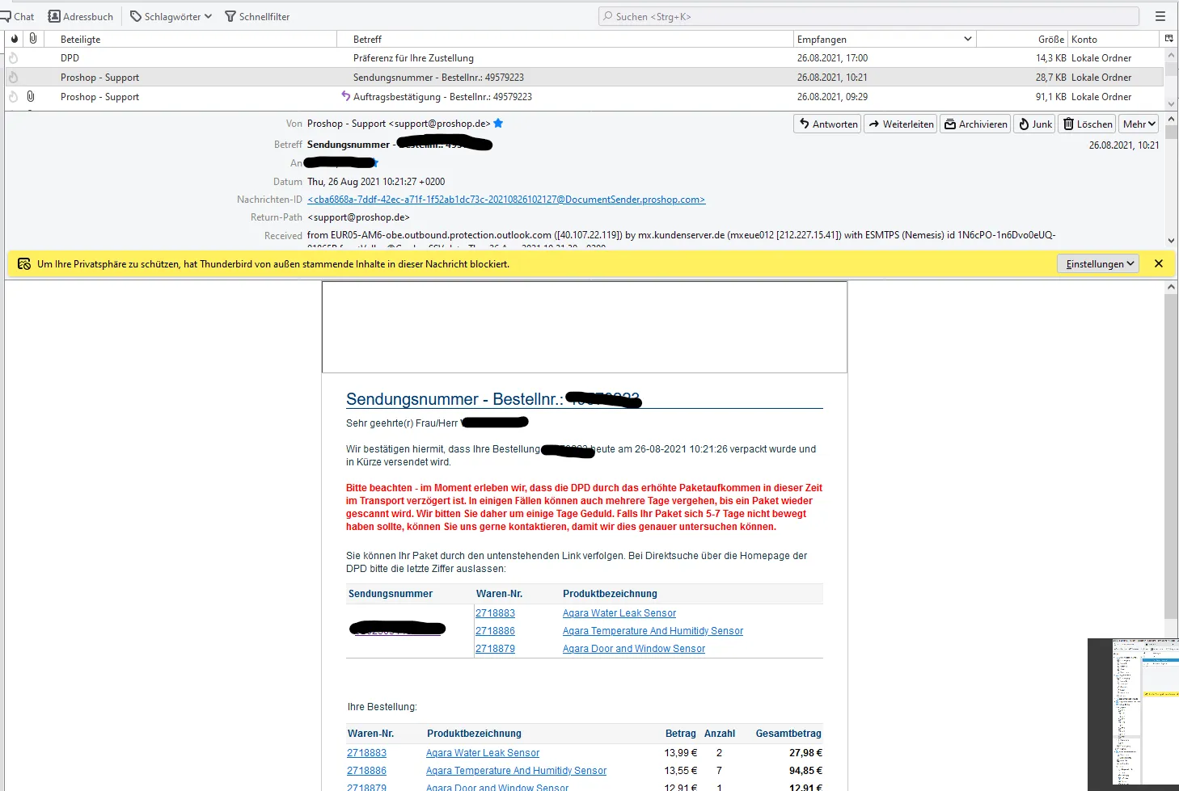Open Aqara Water Leak Sensor link in shipment table

[x=619, y=613]
